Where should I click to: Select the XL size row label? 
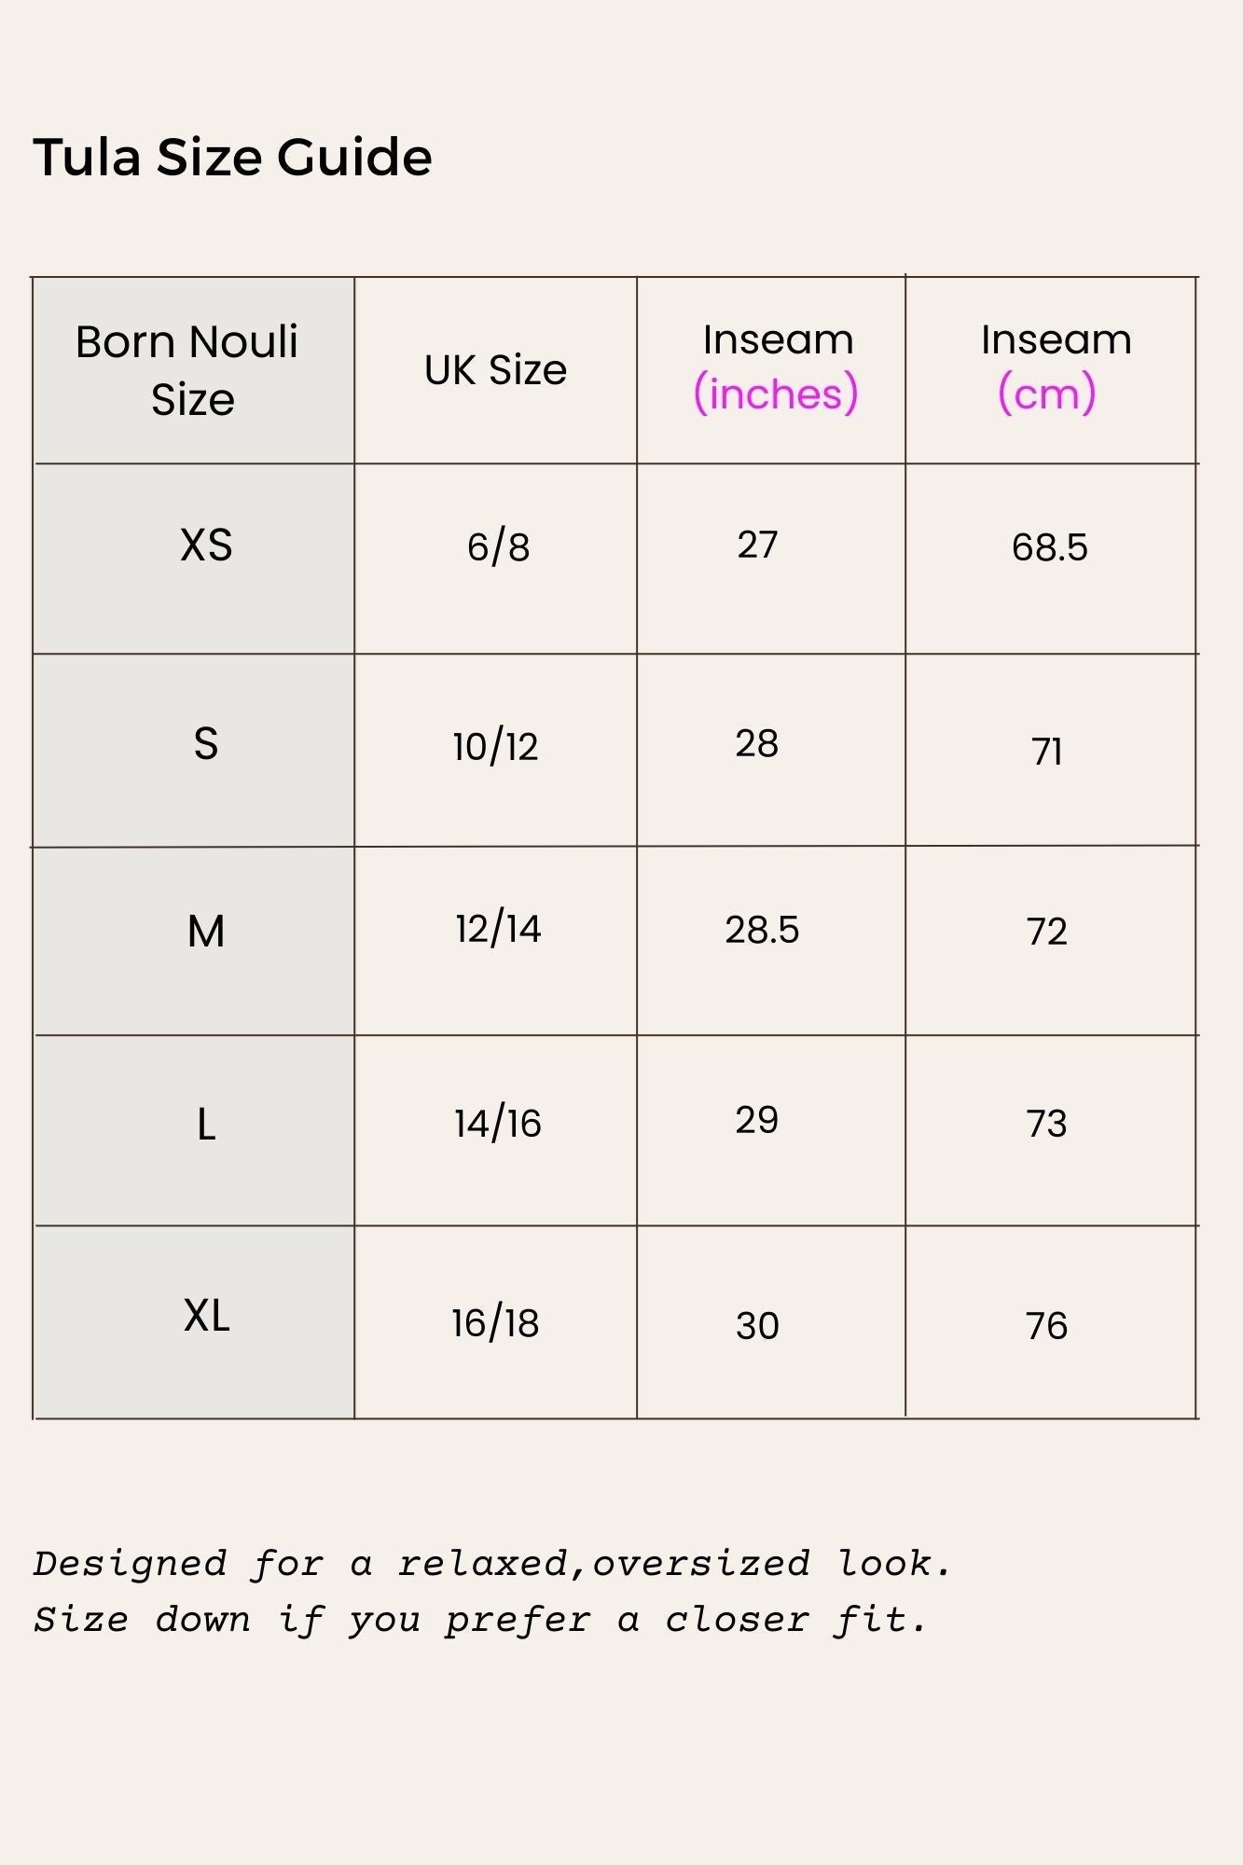(206, 1317)
